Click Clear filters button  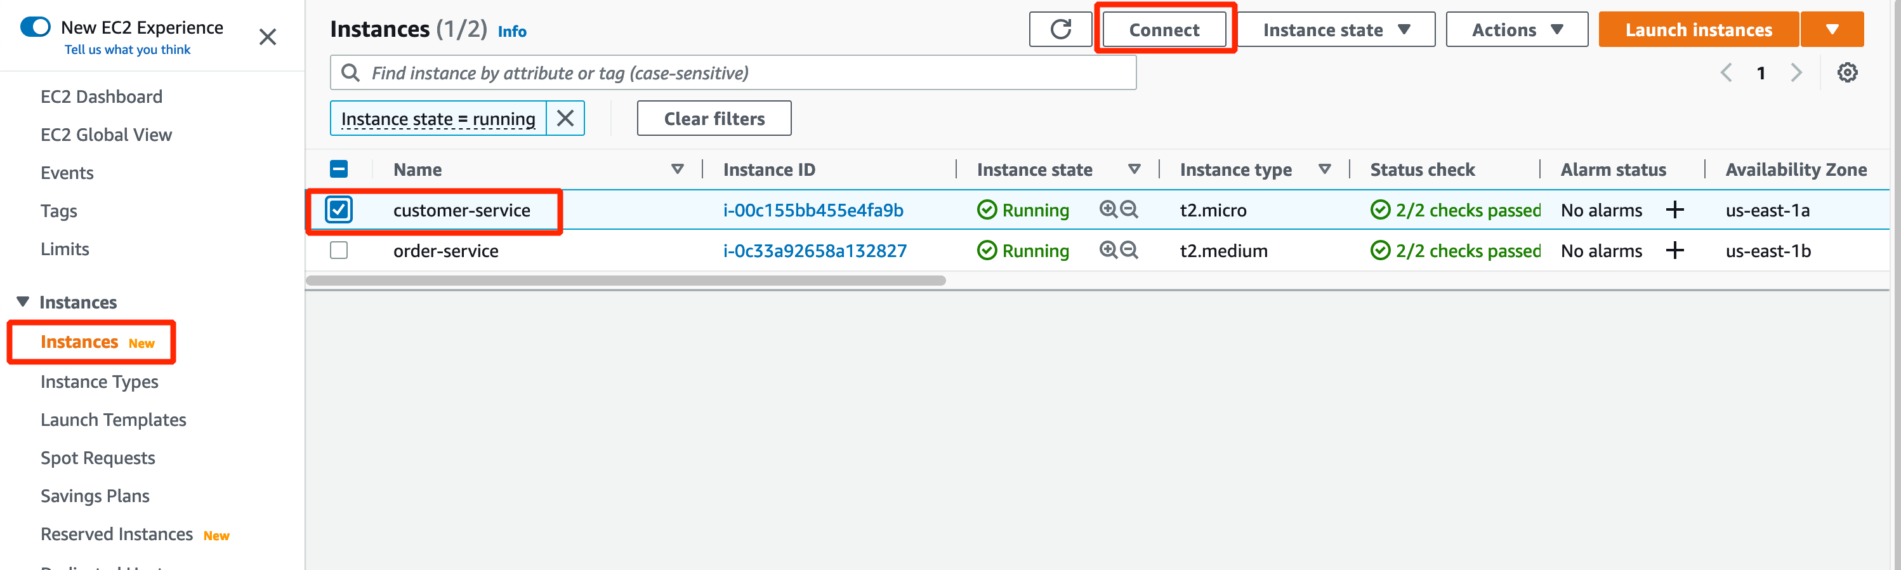pos(714,118)
